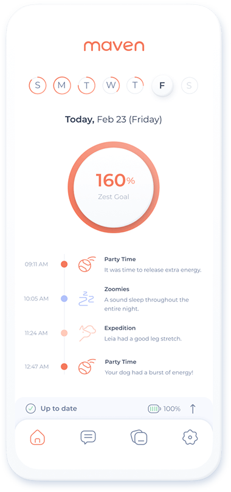Select the Friday day tab
The width and height of the screenshot is (231, 492).
tap(162, 86)
